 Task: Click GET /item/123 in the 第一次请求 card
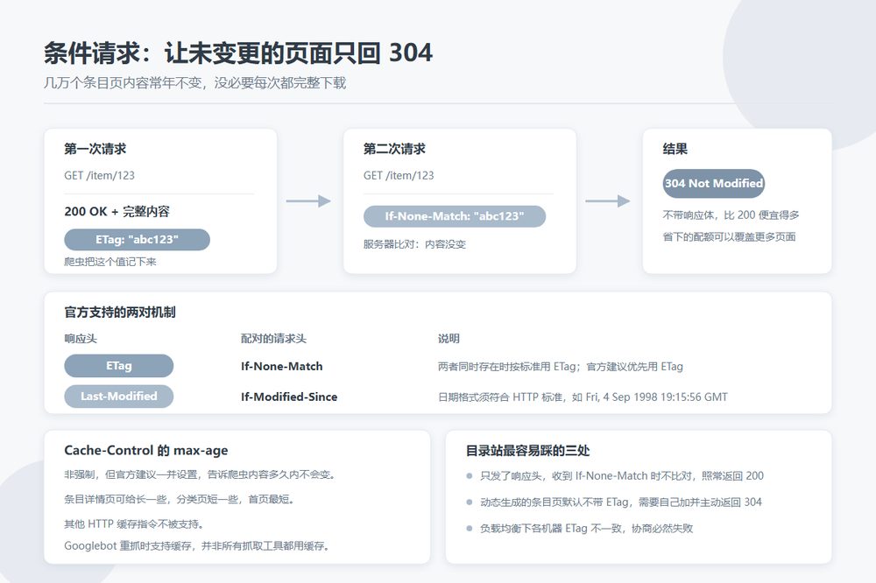click(100, 175)
